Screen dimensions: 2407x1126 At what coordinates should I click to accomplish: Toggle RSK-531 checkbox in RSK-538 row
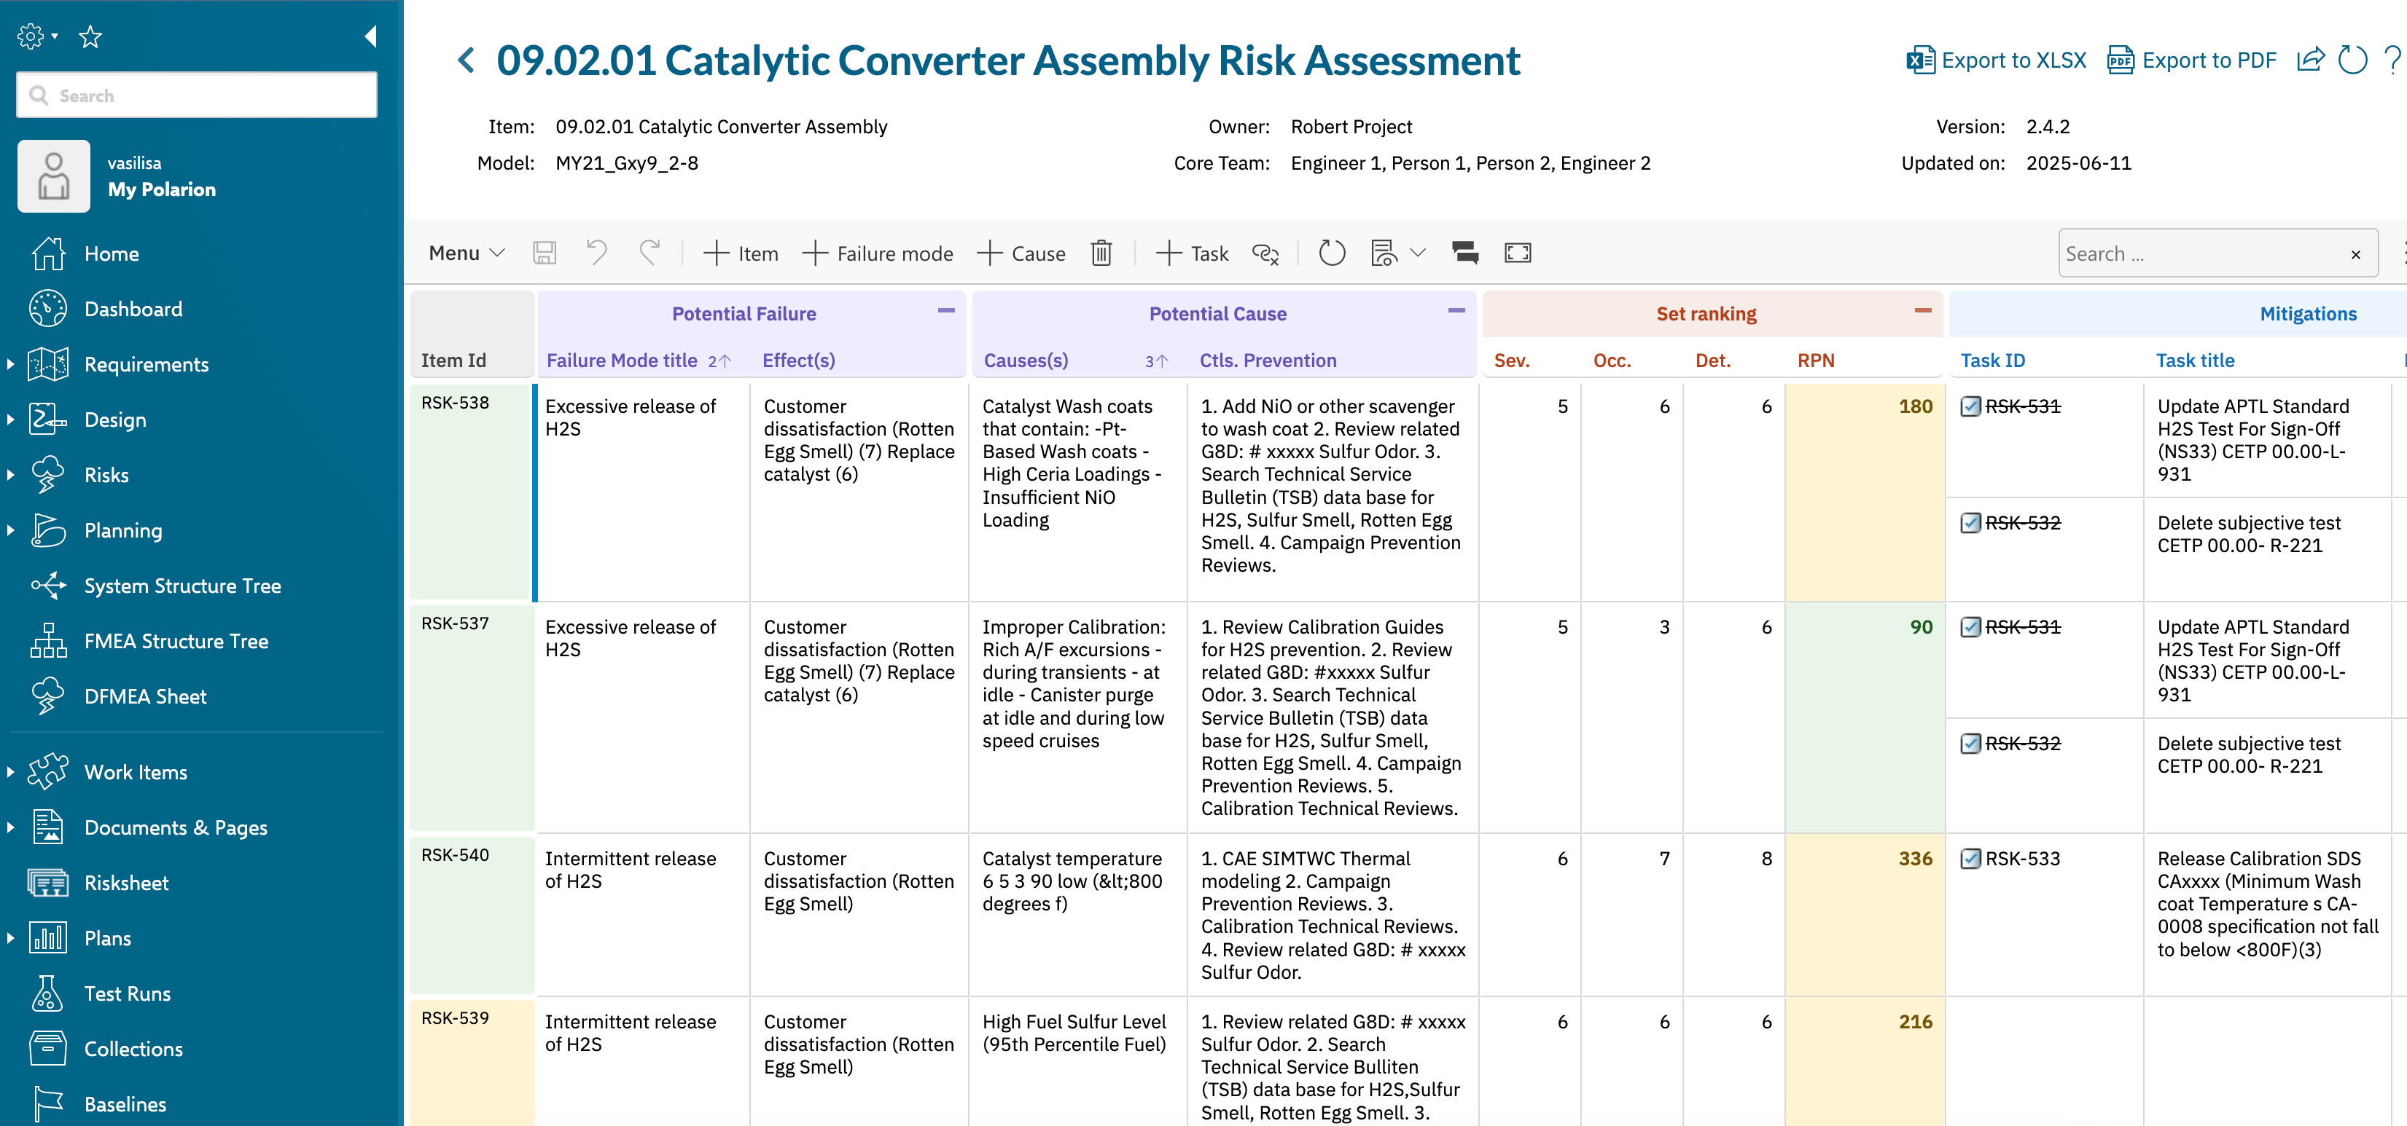coord(1970,407)
